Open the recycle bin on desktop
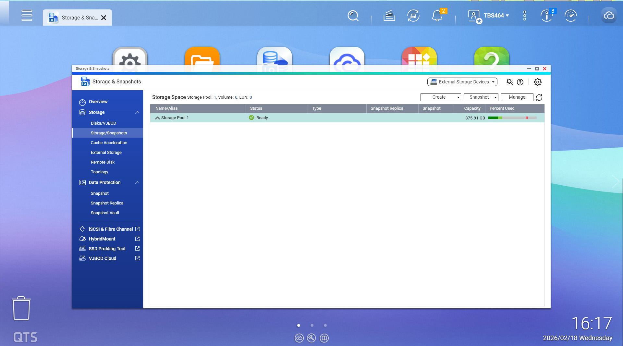 [x=21, y=308]
